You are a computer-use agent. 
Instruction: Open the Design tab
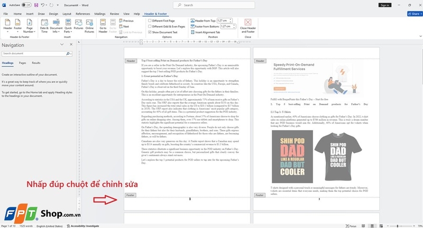53,14
